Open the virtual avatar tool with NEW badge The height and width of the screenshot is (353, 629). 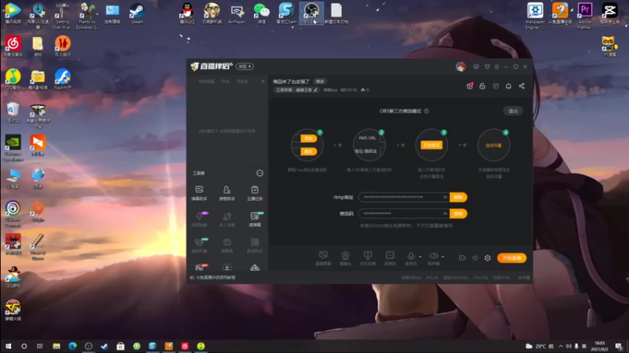(x=199, y=245)
